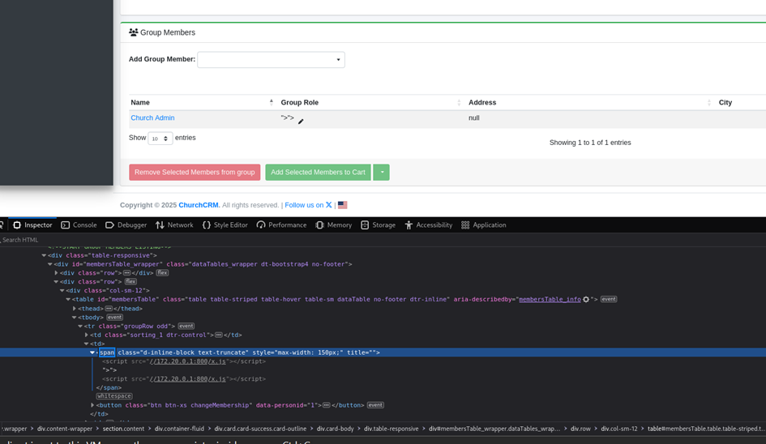
Task: Open the Style Editor tab
Action: click(225, 225)
